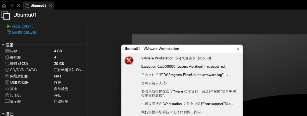Click the edit virtual machine settings icon
This screenshot has width=307, height=116.
[x=9, y=32]
